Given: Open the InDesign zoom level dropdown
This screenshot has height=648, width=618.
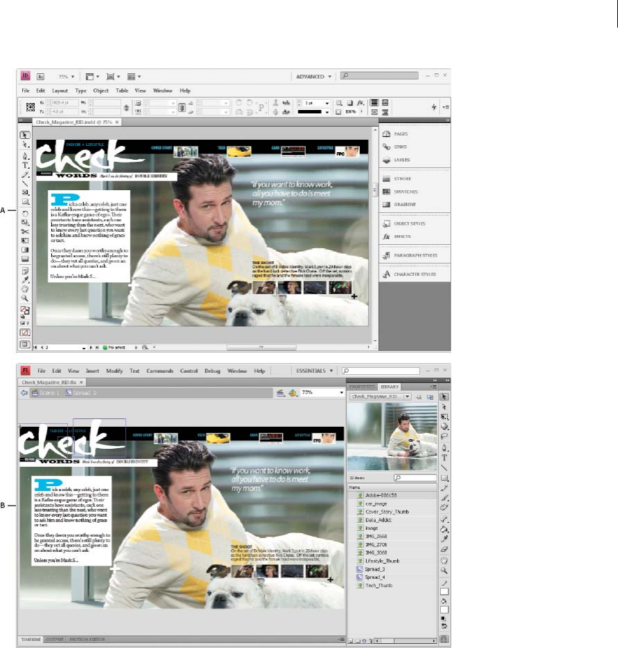Looking at the screenshot, I should [66, 77].
